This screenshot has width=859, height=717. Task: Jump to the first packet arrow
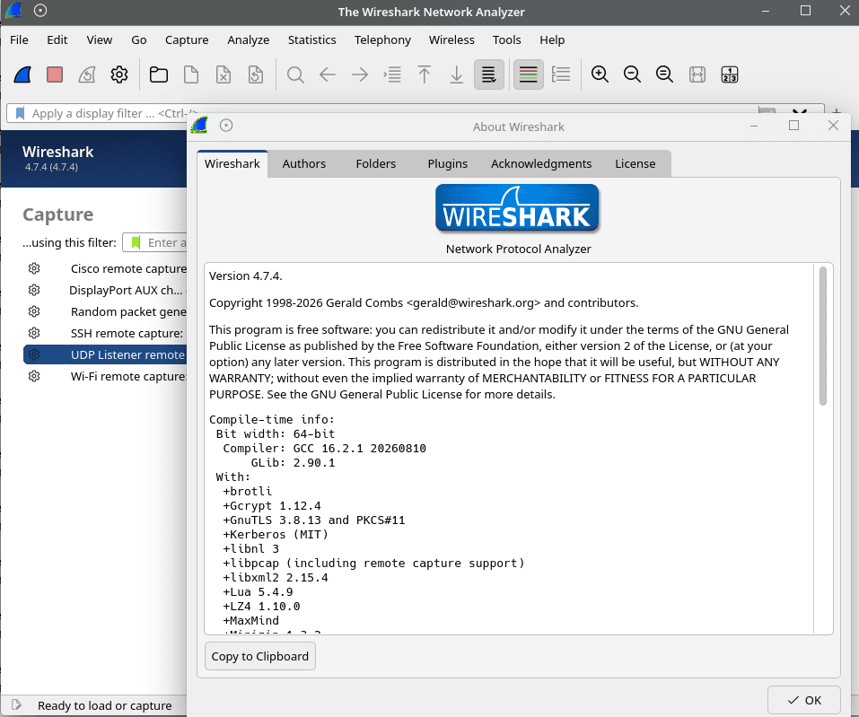(x=424, y=74)
